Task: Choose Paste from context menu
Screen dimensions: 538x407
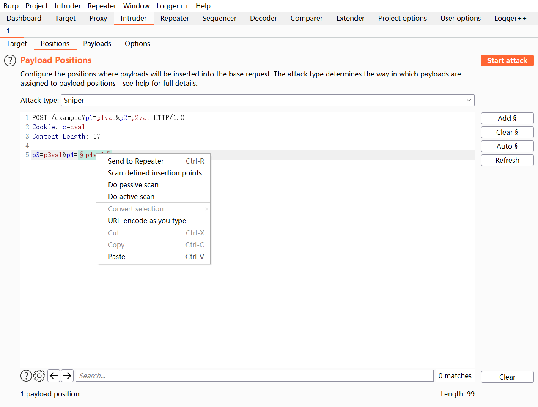Action: pos(153,257)
